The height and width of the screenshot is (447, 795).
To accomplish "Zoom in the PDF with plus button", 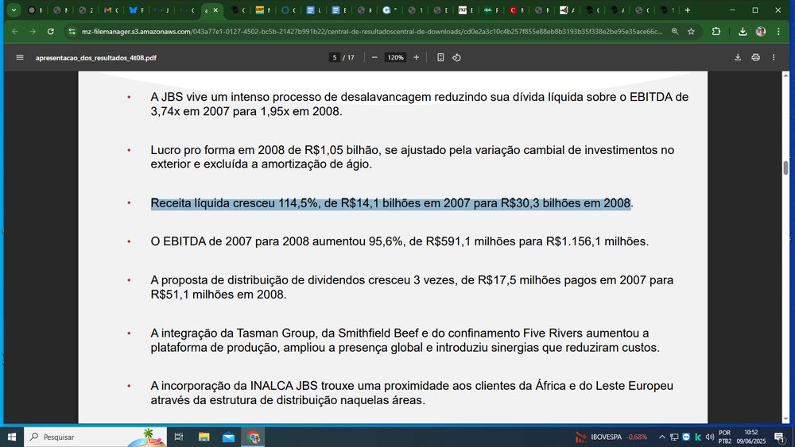I will coord(417,58).
